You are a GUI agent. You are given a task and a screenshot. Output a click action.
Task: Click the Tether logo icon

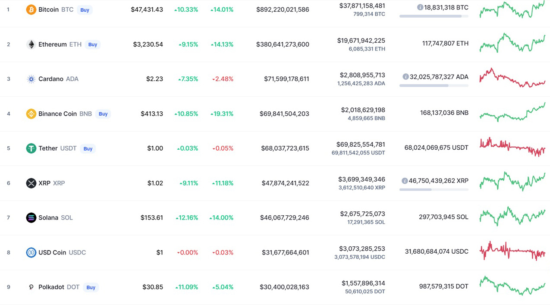point(31,148)
